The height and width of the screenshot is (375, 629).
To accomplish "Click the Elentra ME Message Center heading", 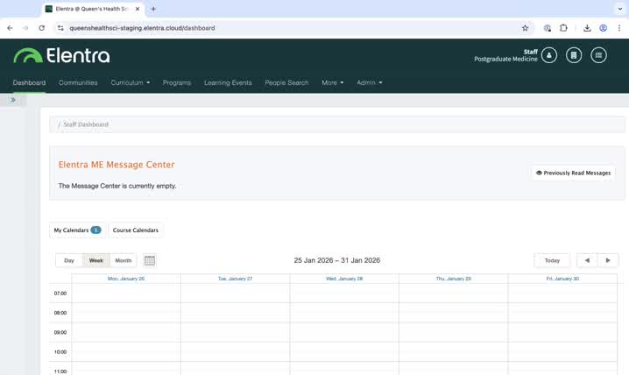I will [x=117, y=165].
